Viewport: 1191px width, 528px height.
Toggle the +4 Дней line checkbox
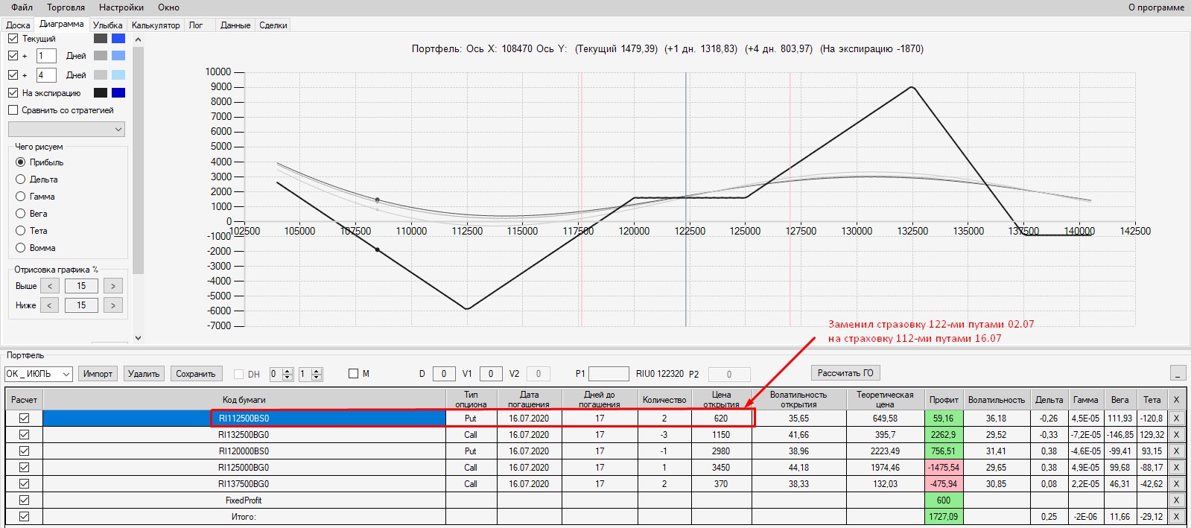[x=13, y=74]
